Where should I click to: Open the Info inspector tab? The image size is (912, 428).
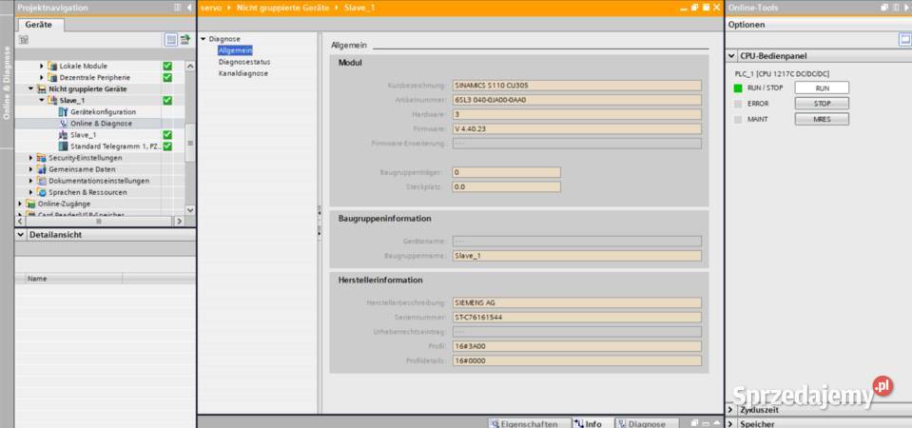[x=591, y=423]
